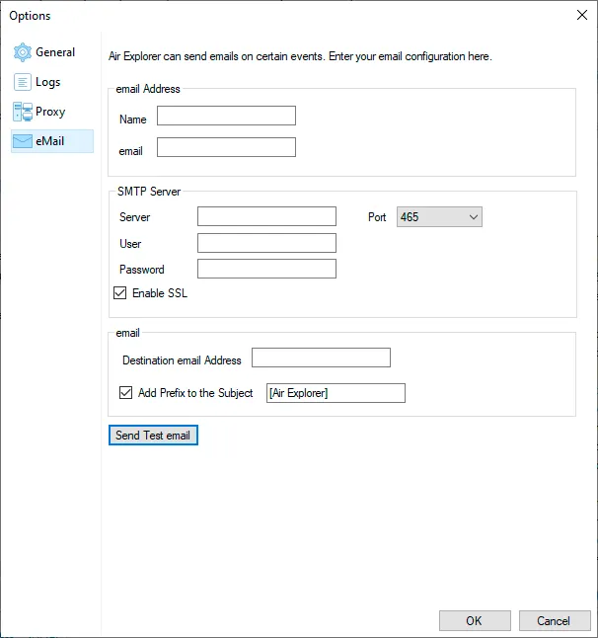Select the eMail label in sidebar

50,141
